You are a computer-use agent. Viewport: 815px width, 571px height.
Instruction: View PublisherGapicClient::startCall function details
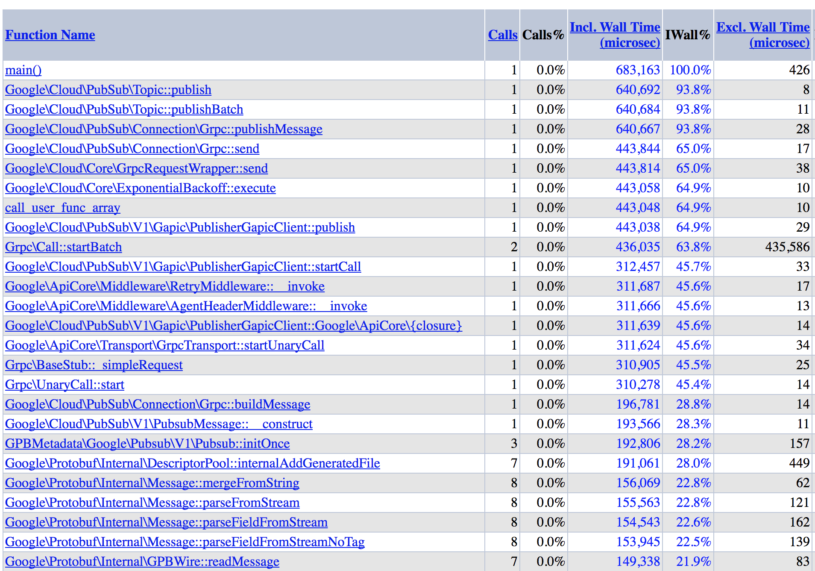point(183,267)
